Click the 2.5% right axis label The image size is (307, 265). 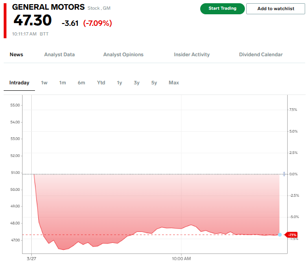(293, 153)
